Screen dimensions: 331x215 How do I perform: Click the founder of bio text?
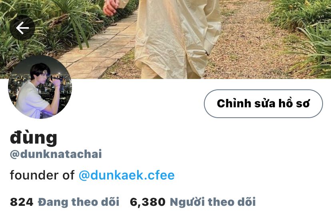point(42,175)
